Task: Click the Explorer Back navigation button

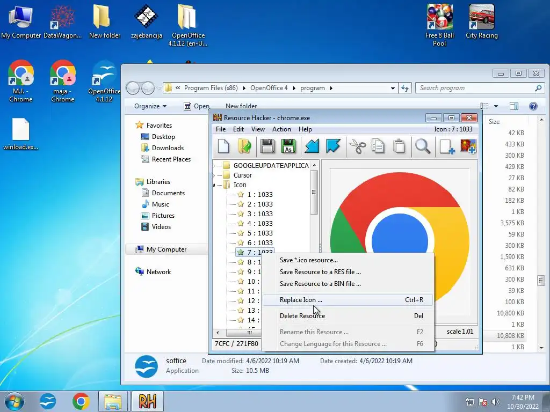Action: (133, 89)
